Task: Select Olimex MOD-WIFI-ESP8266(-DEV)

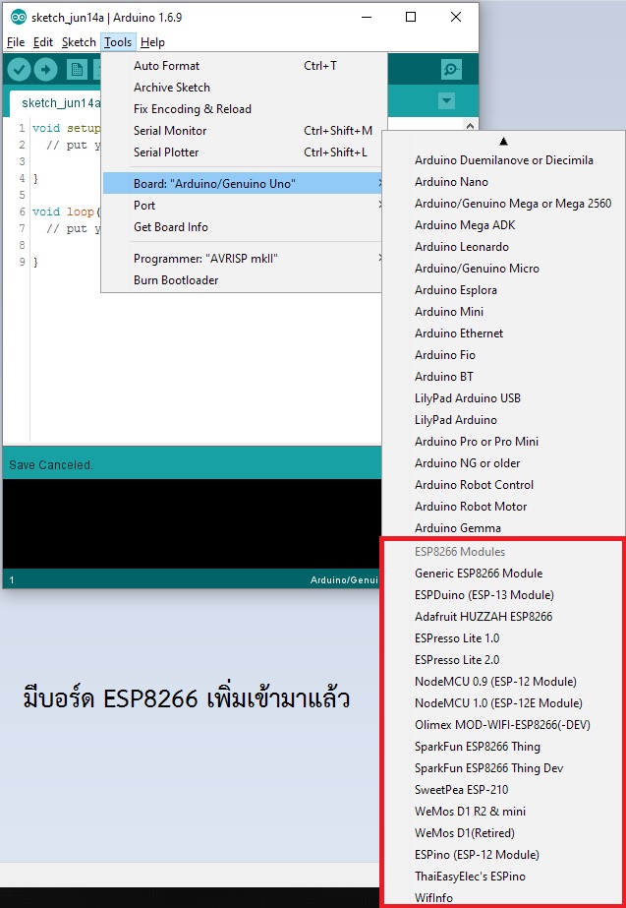Action: 503,724
